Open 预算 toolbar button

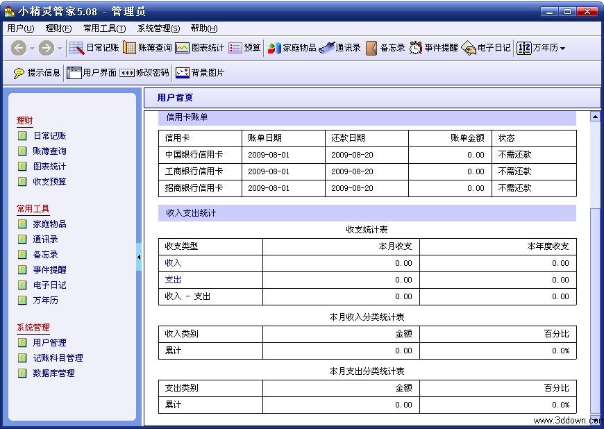tap(244, 48)
